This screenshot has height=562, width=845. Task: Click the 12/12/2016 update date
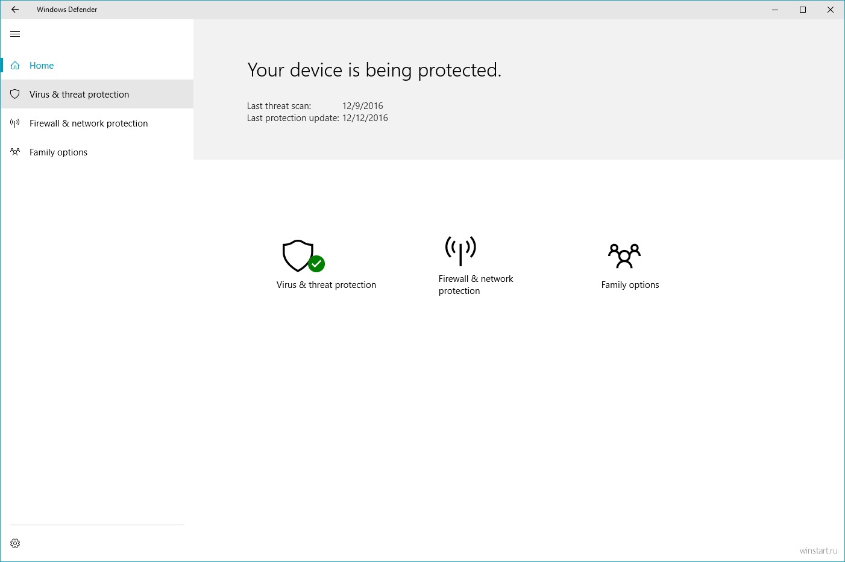pyautogui.click(x=365, y=118)
